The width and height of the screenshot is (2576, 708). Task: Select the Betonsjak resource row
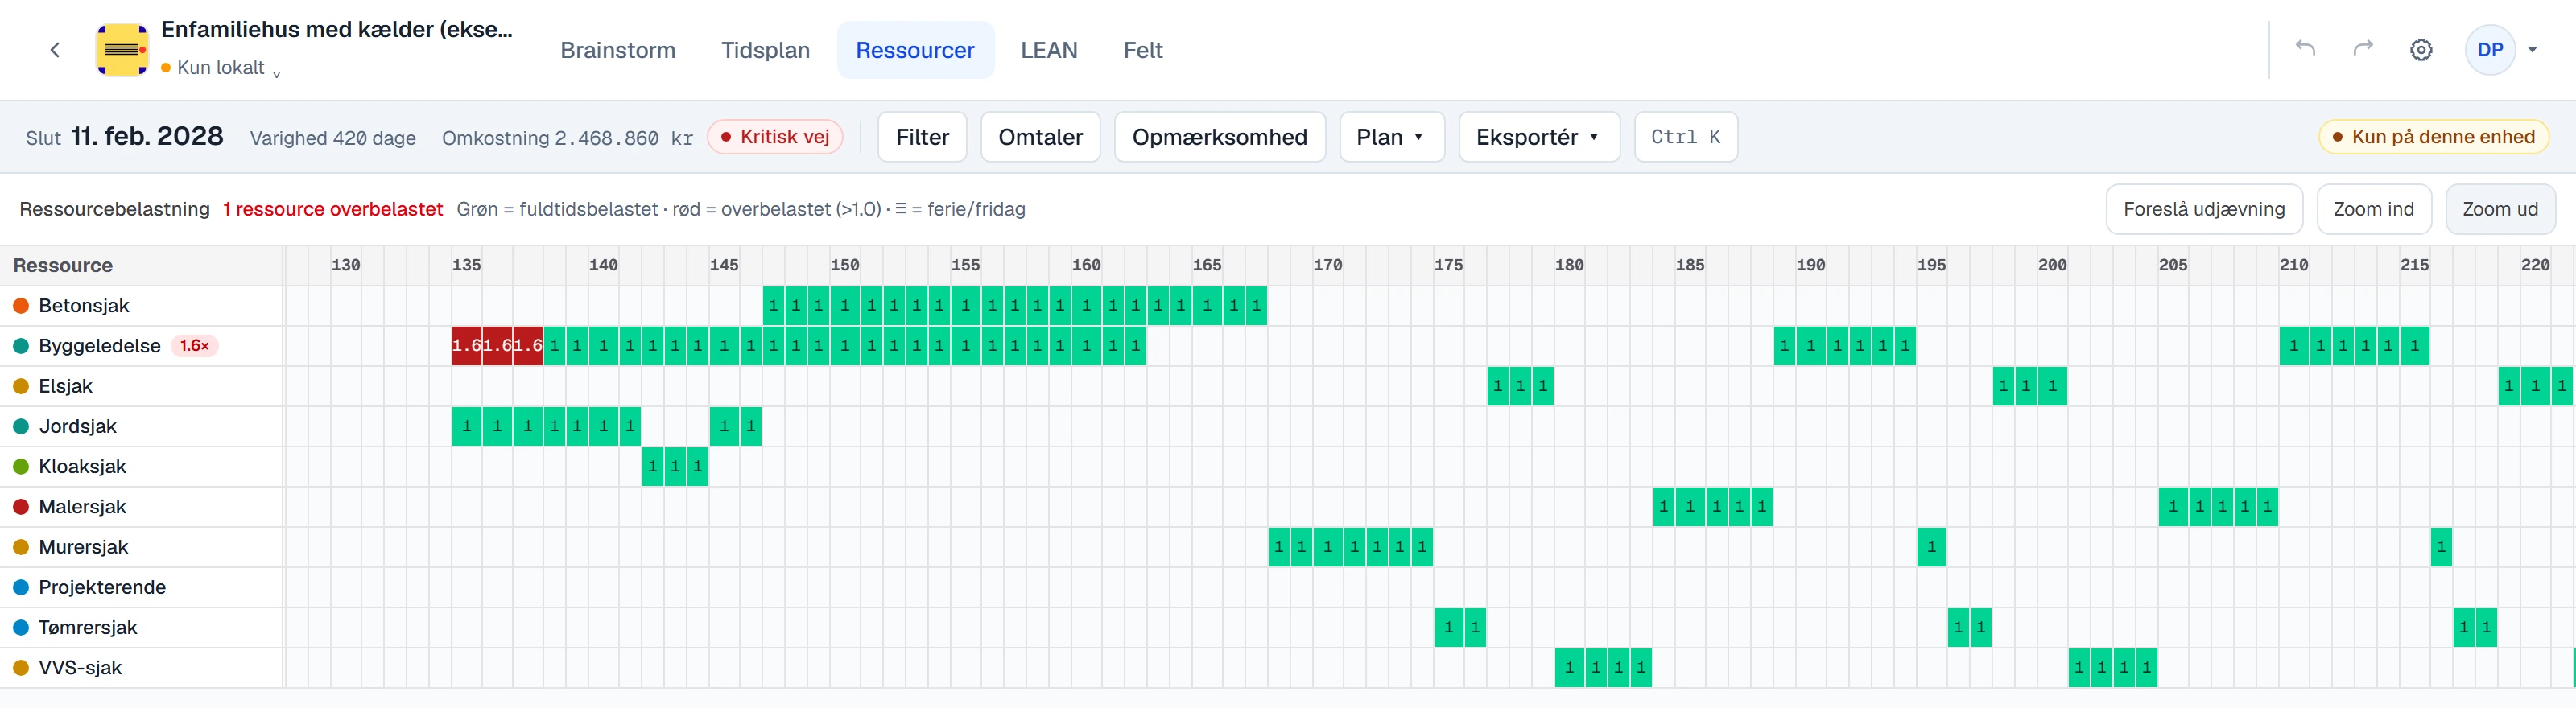click(141, 306)
